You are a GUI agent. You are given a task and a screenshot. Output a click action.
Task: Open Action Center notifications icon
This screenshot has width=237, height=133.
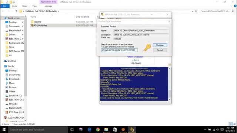click(x=222, y=130)
